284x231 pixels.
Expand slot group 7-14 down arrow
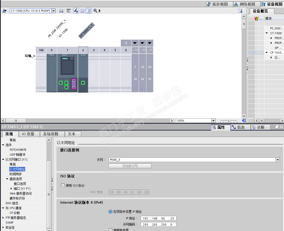tap(135, 43)
